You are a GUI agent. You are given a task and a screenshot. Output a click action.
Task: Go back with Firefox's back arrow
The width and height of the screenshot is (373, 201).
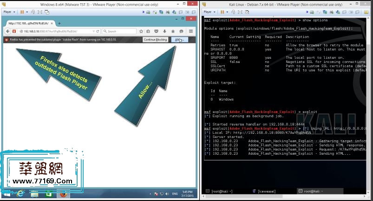pyautogui.click(x=7, y=31)
